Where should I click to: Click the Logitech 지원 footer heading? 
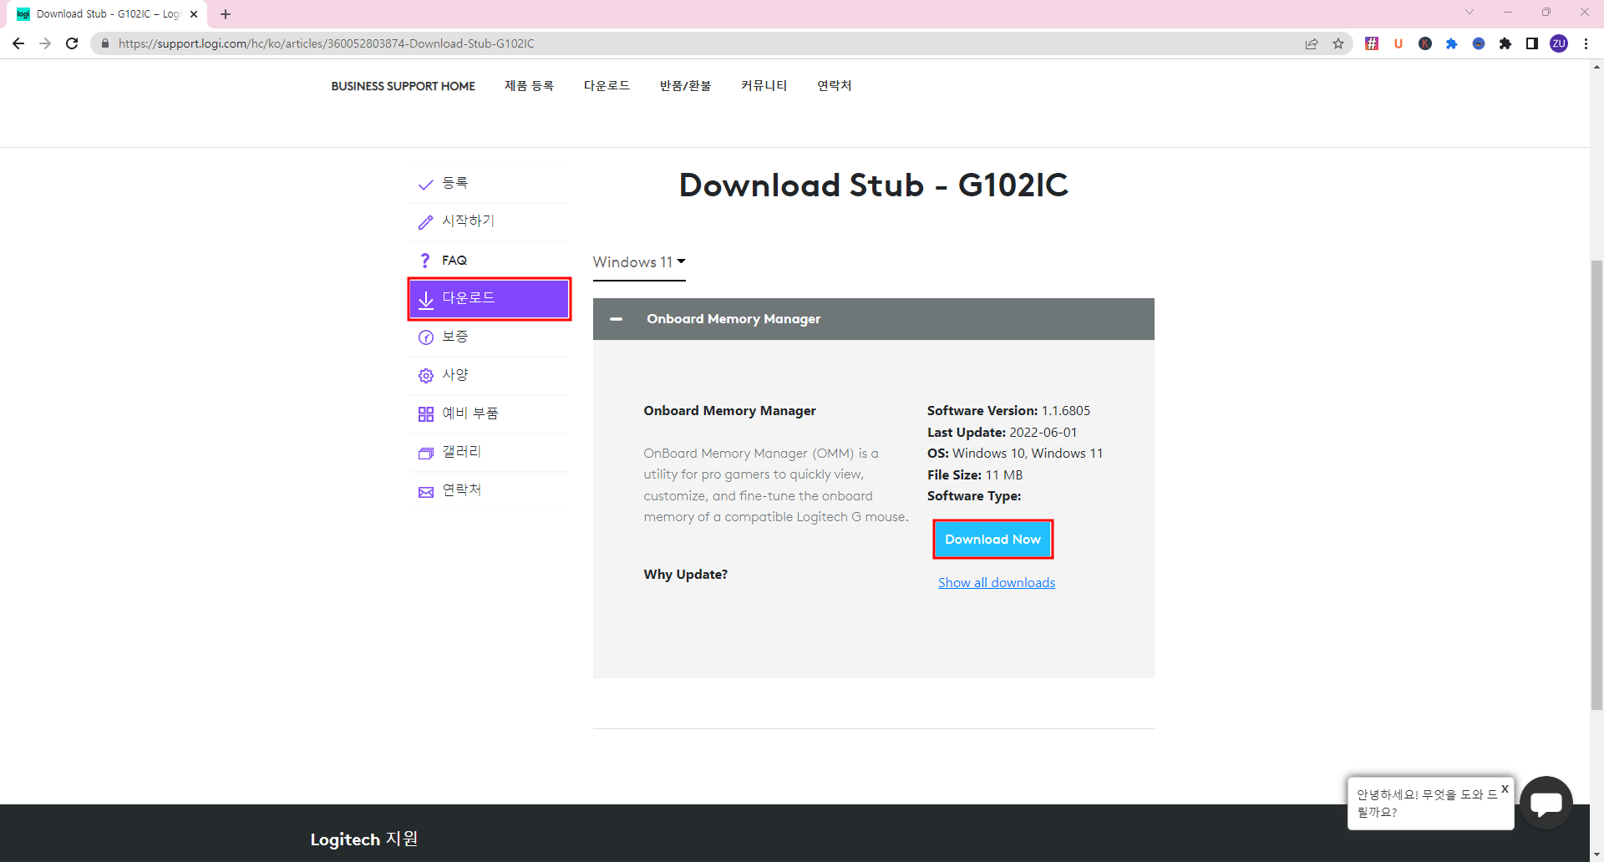click(364, 839)
